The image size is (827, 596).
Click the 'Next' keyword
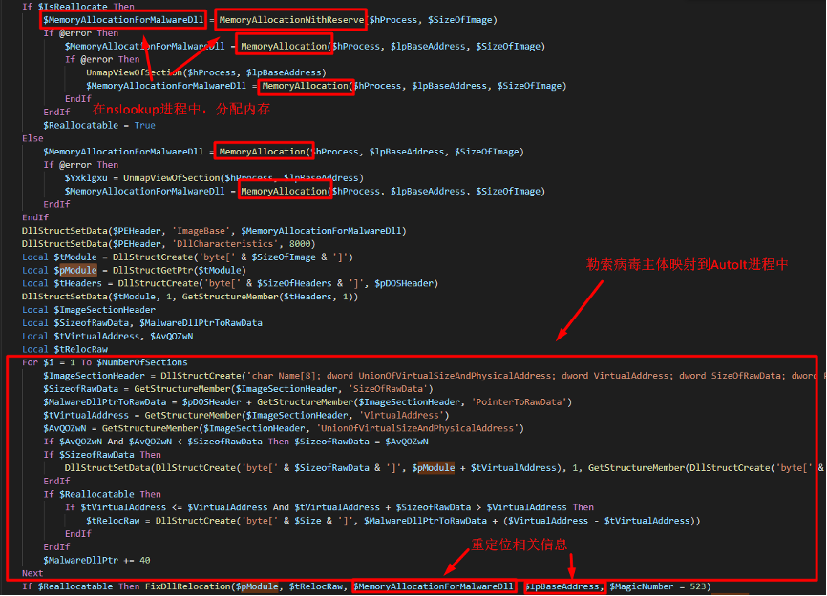32,573
